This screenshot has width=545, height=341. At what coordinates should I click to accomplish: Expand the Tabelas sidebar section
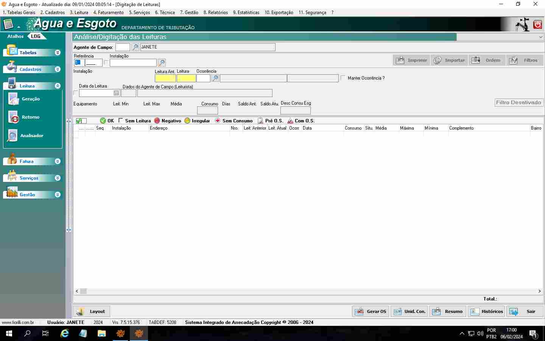tap(58, 53)
